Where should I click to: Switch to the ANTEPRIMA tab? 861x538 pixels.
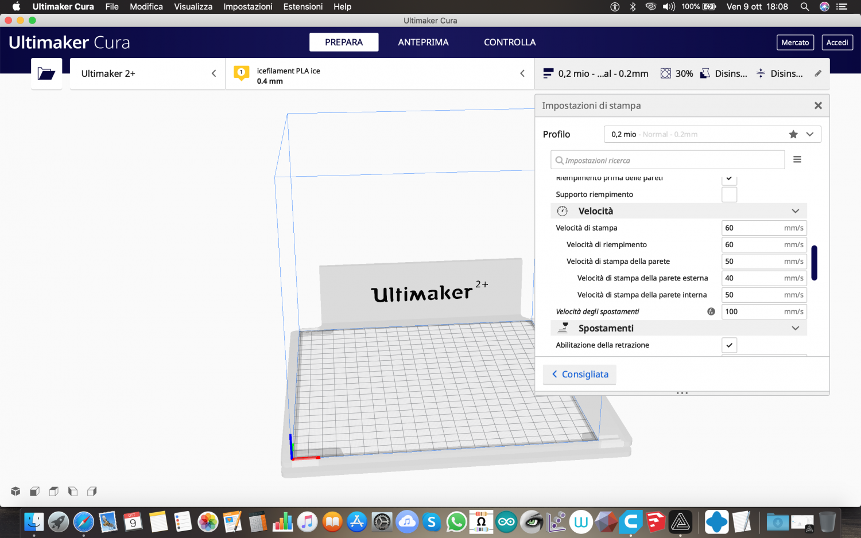tap(423, 42)
